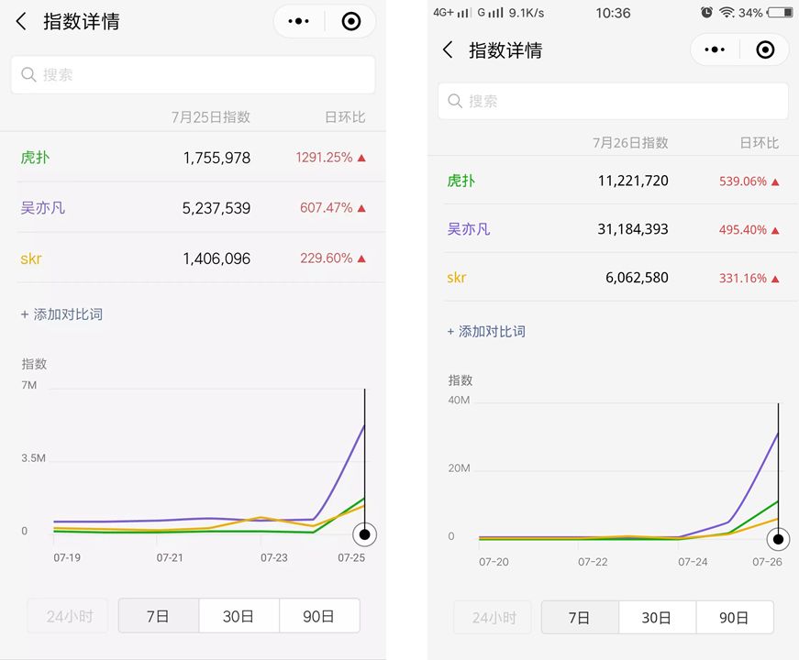Open the three-dot menu in left screenshot

point(299,21)
